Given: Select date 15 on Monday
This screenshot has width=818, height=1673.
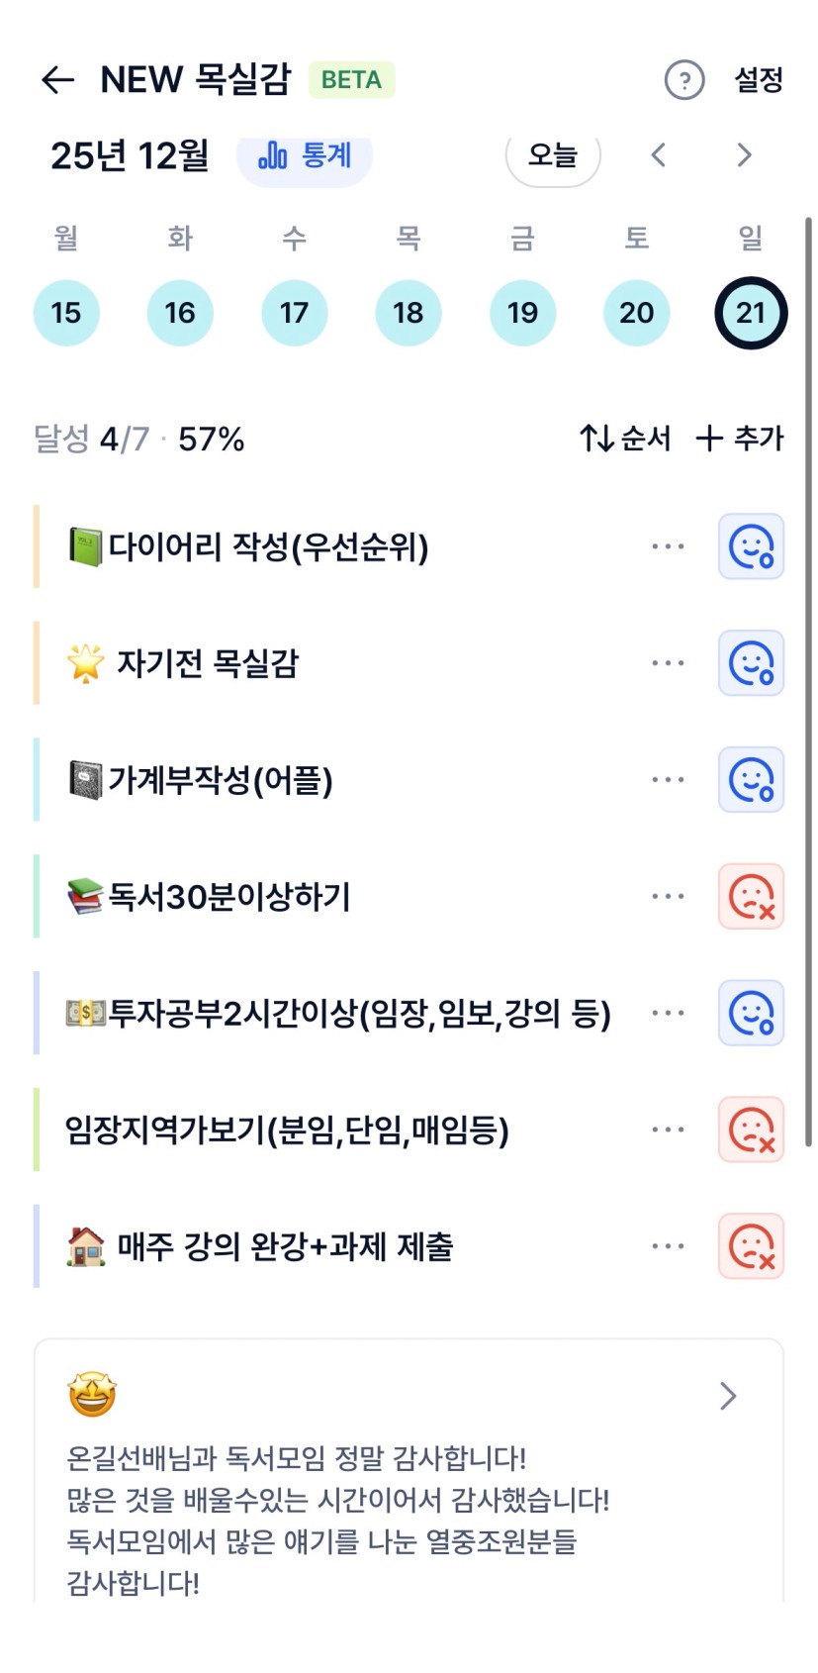Looking at the screenshot, I should 66,313.
